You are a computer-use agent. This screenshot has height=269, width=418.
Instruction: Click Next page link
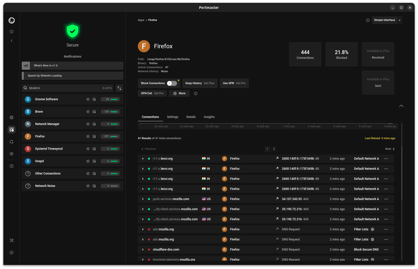[x=390, y=149]
